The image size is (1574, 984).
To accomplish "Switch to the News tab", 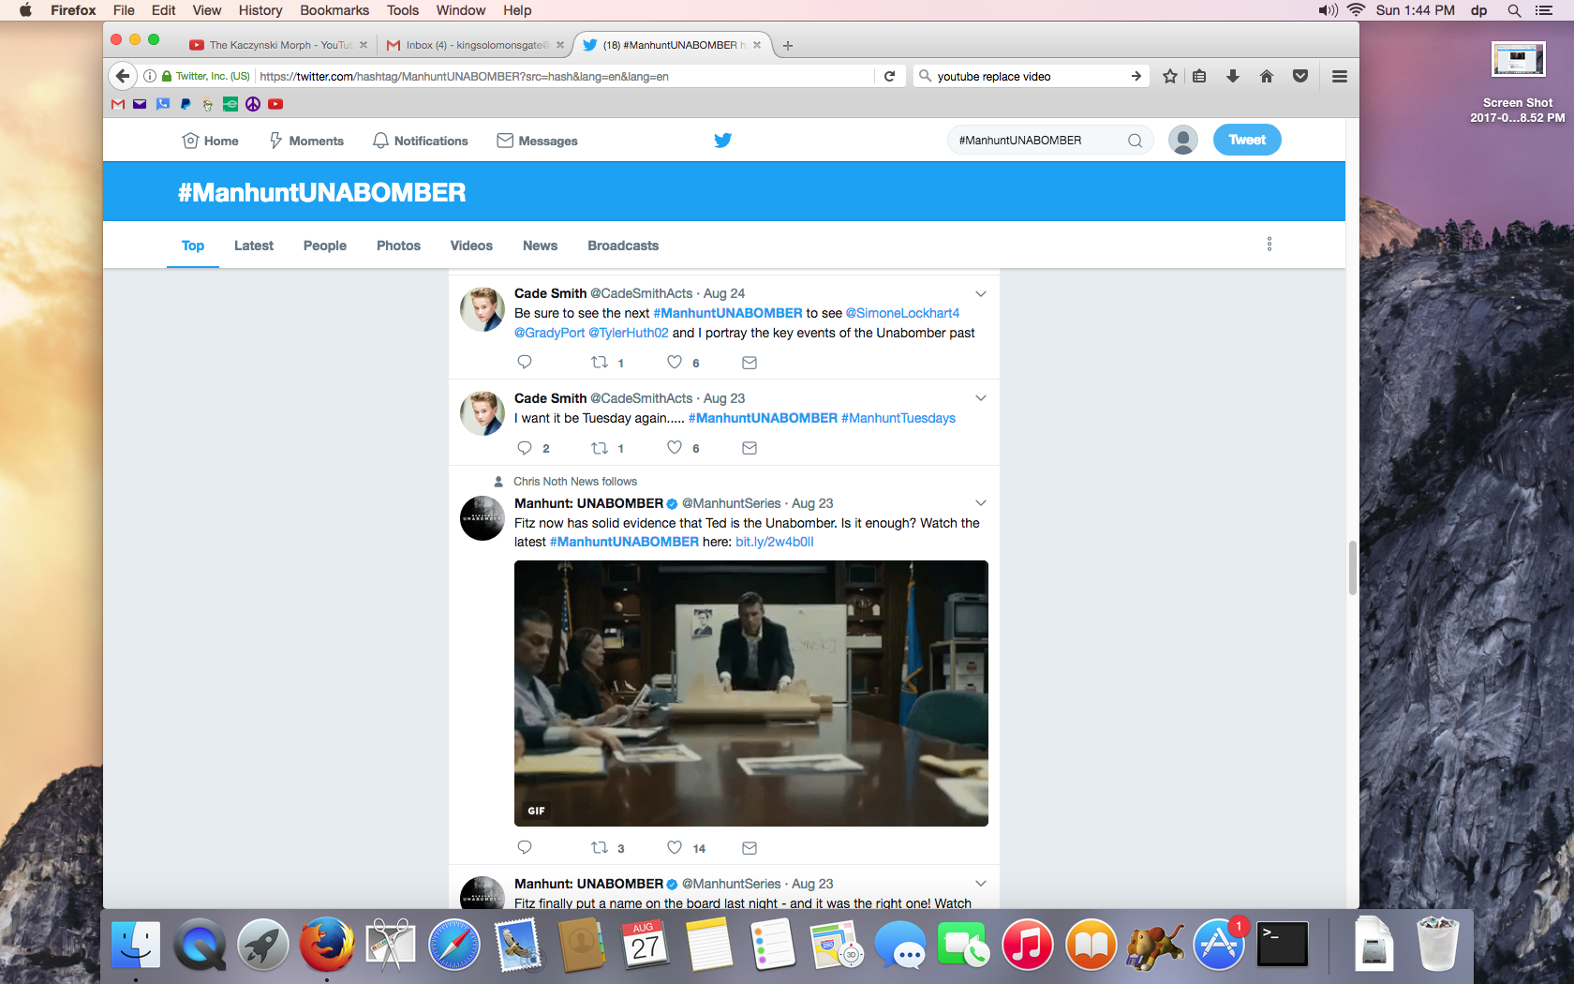I will coord(541,246).
